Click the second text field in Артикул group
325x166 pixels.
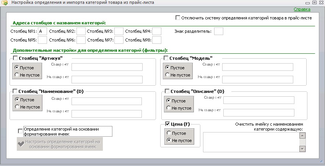(x=107, y=80)
